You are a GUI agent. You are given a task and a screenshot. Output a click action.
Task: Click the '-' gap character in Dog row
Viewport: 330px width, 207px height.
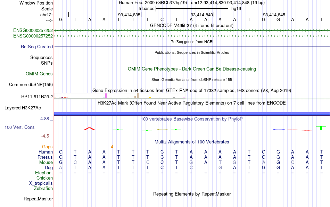(206, 168)
